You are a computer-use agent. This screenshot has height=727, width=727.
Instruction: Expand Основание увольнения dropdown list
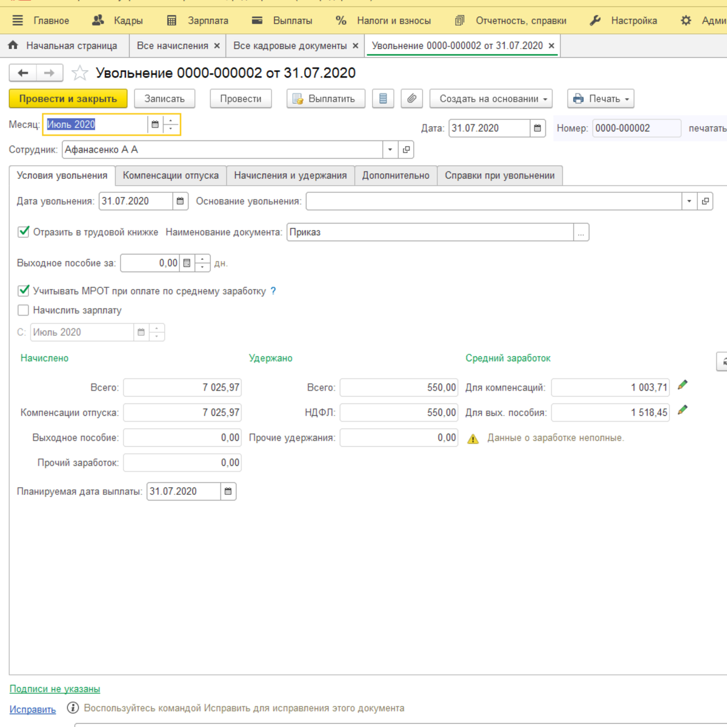[x=689, y=201]
